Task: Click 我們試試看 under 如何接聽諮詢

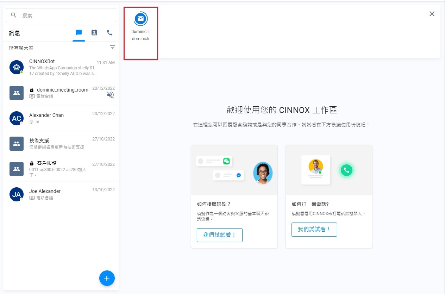Action: (220, 235)
